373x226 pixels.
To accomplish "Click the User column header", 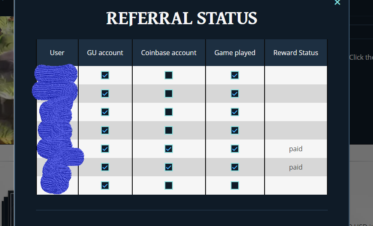I will [x=57, y=53].
